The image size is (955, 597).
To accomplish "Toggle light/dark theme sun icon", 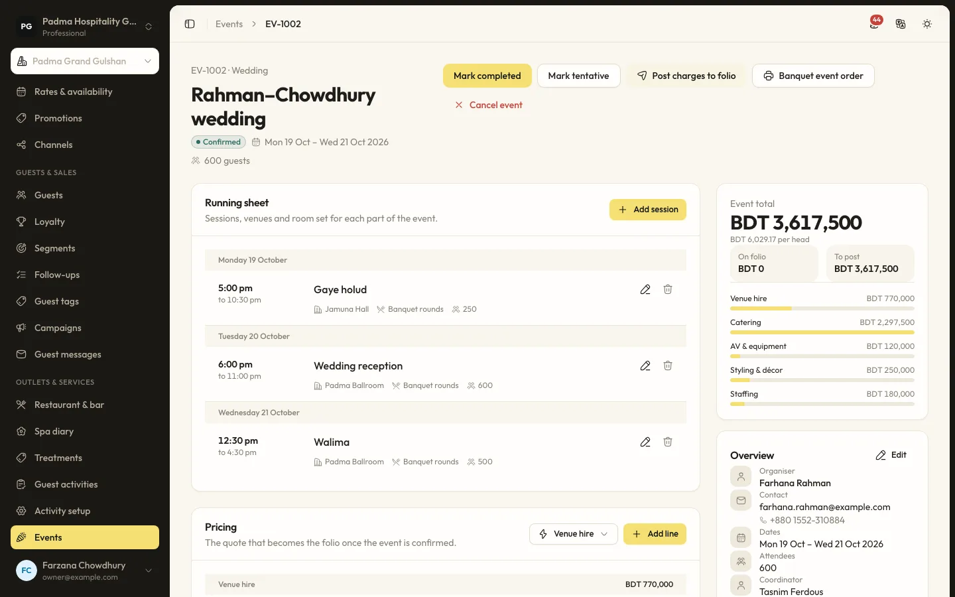I will click(927, 24).
